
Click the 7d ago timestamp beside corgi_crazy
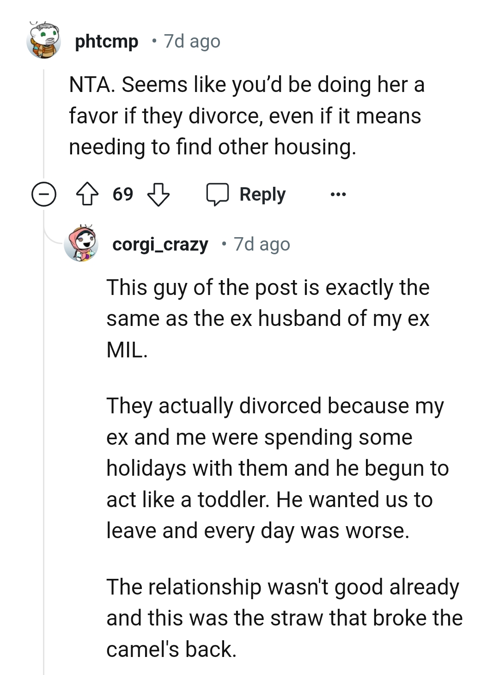click(262, 244)
